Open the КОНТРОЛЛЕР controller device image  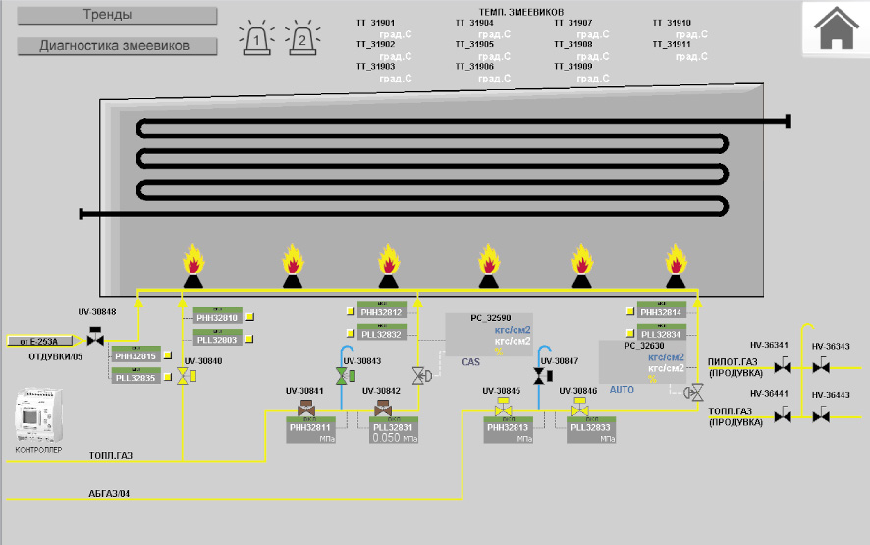37,416
